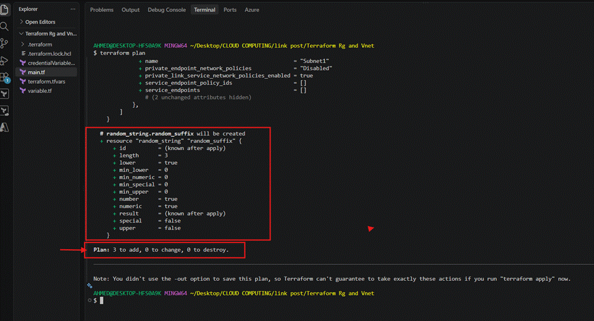Click the "(2 unchanged attributes hidden)" comment
Viewport: 594px width, 321px height.
(x=198, y=97)
